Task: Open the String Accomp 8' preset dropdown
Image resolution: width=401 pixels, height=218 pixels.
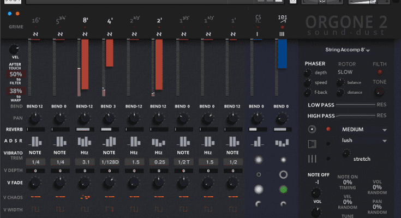Action: pos(348,50)
